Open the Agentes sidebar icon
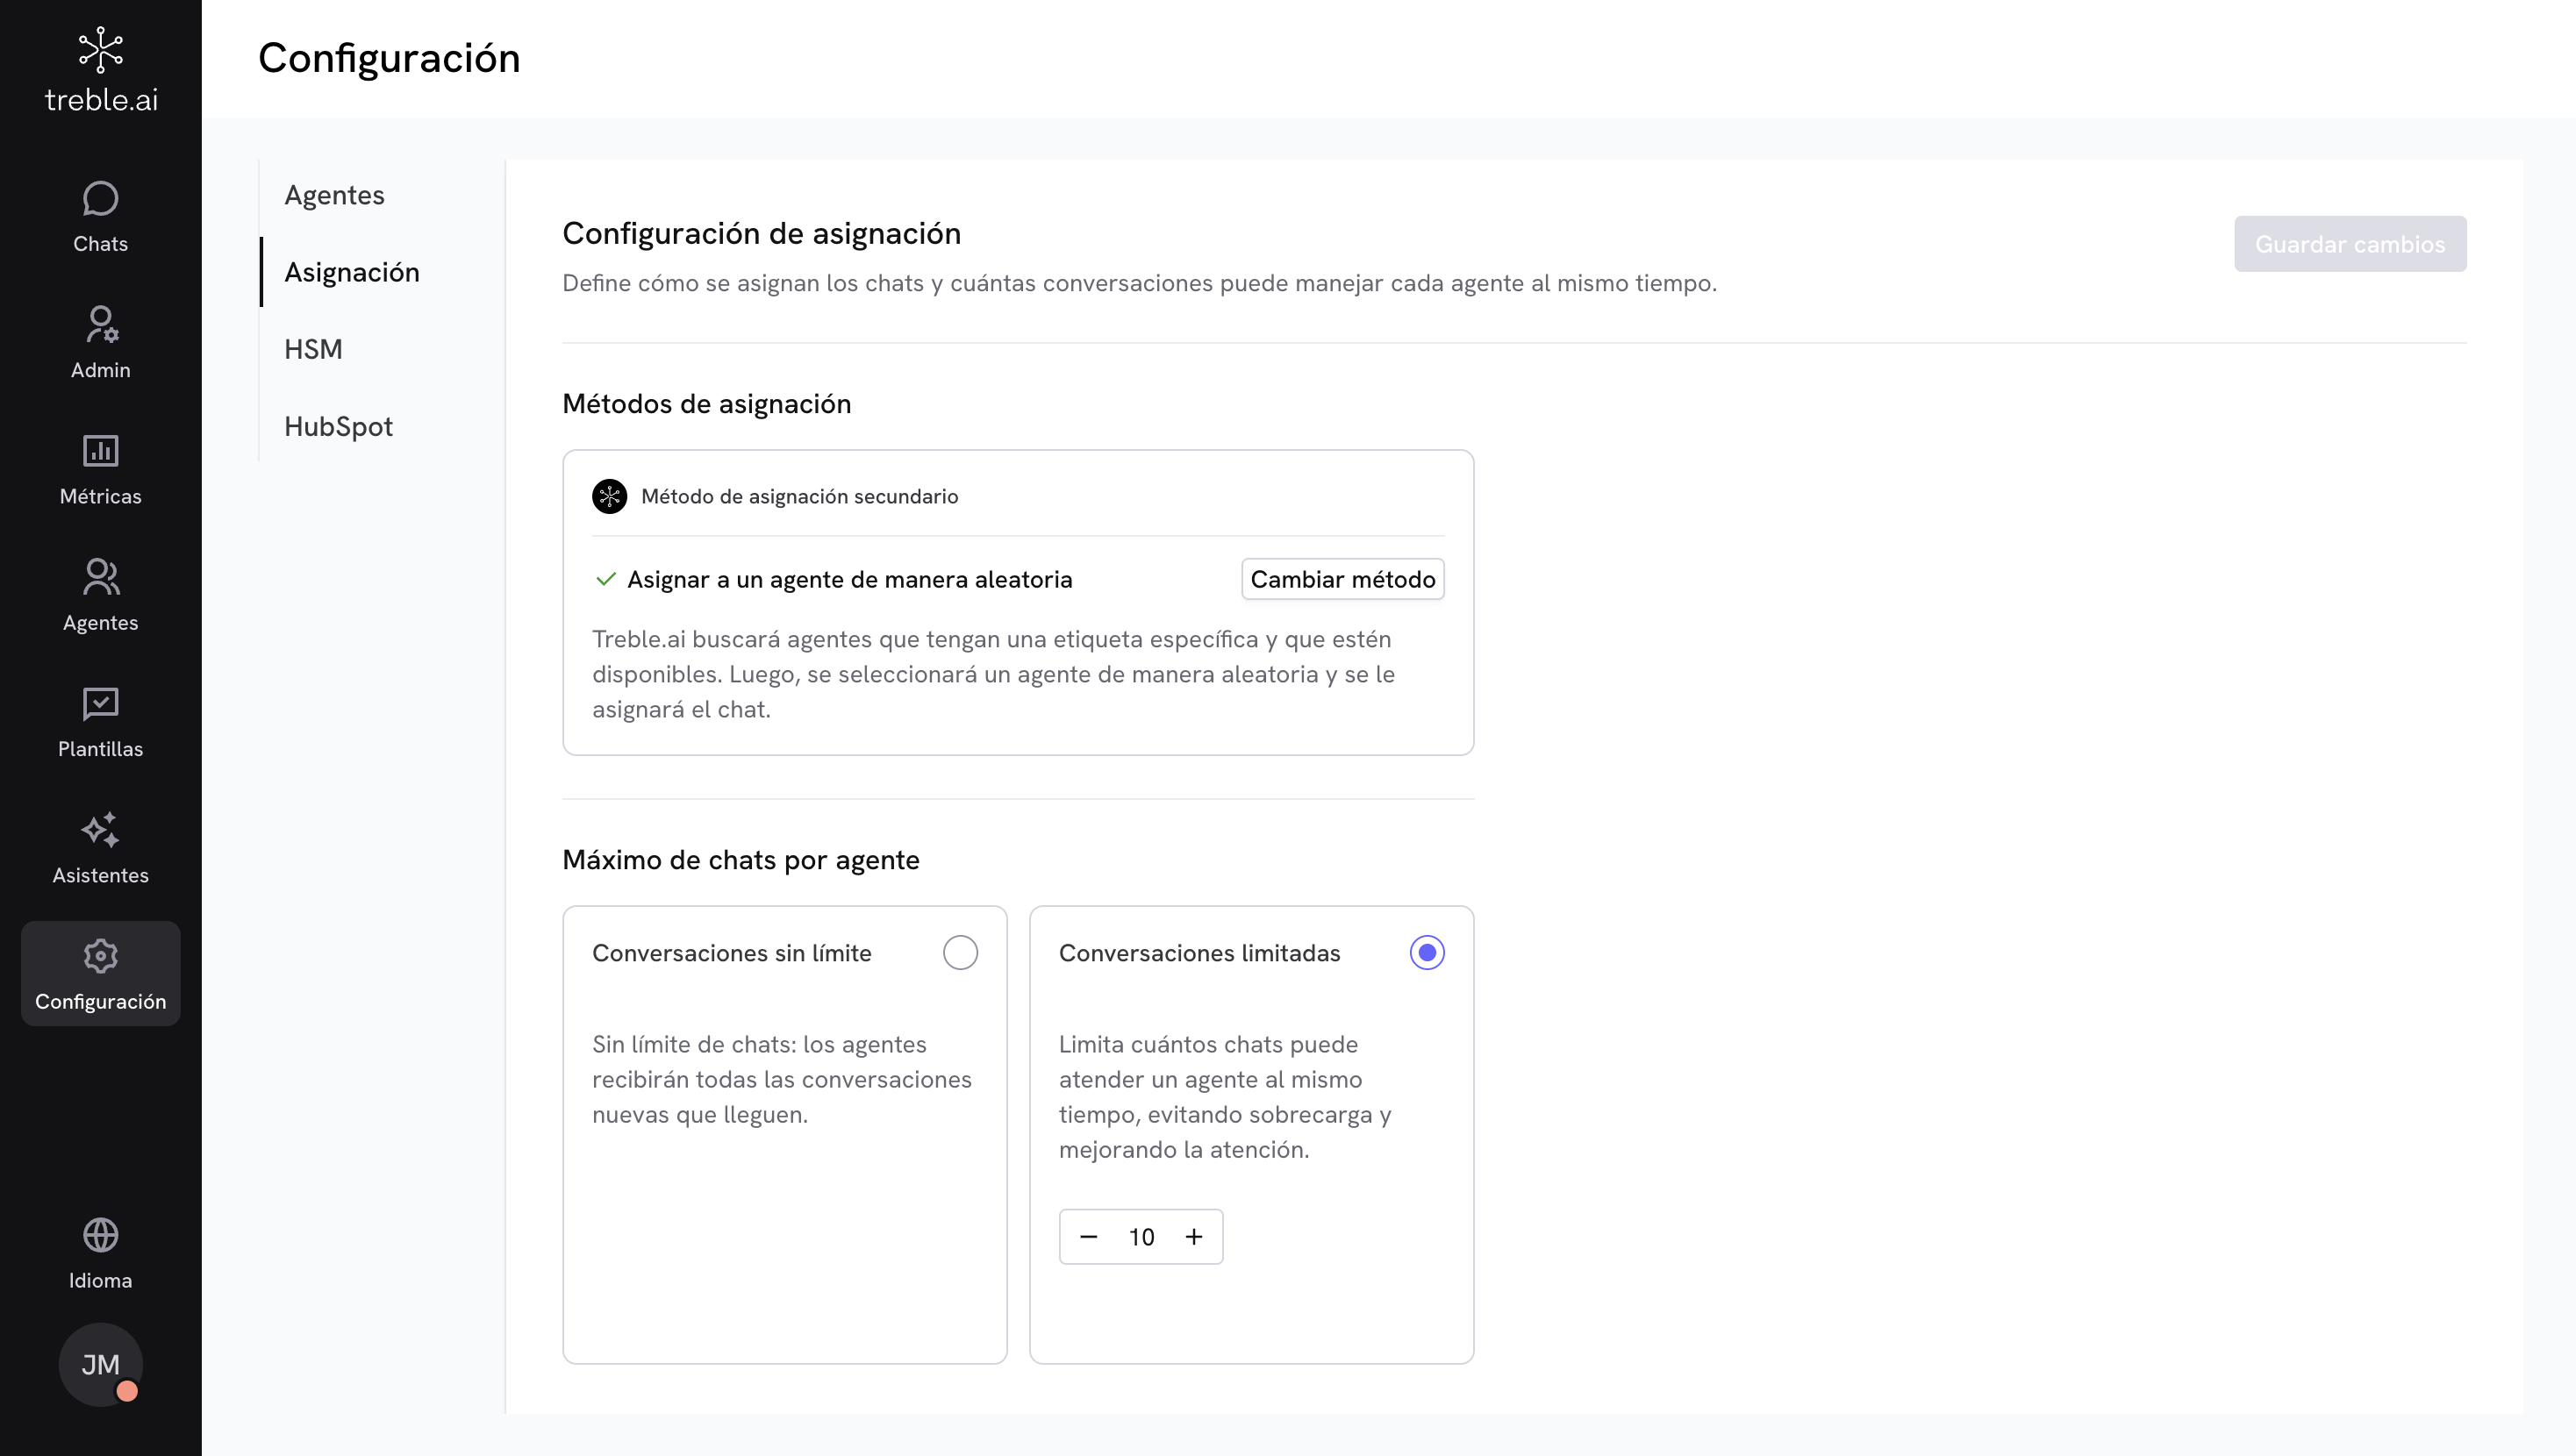This screenshot has height=1456, width=2576. pyautogui.click(x=100, y=577)
